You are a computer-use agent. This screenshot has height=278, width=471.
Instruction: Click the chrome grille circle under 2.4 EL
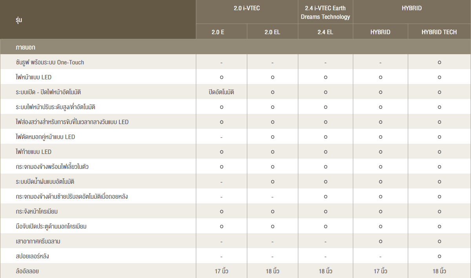[x=325, y=212]
